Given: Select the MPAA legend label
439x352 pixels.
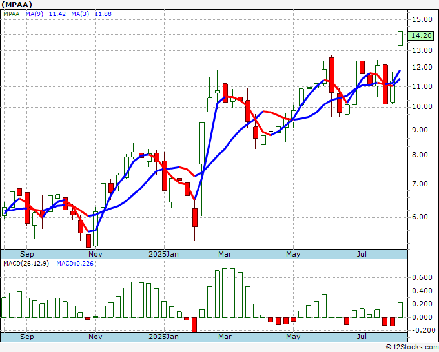Looking at the screenshot, I should tap(12, 14).
